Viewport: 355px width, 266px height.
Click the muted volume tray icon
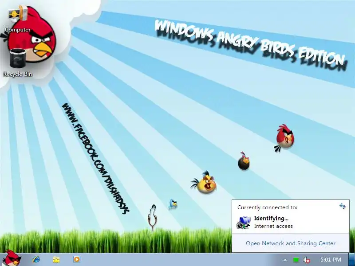[307, 260]
